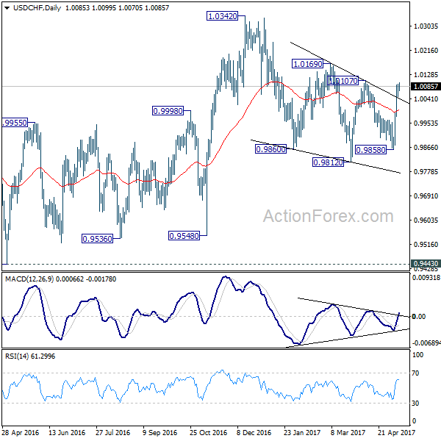Click the 0.95160 price axis value

[x=426, y=244]
